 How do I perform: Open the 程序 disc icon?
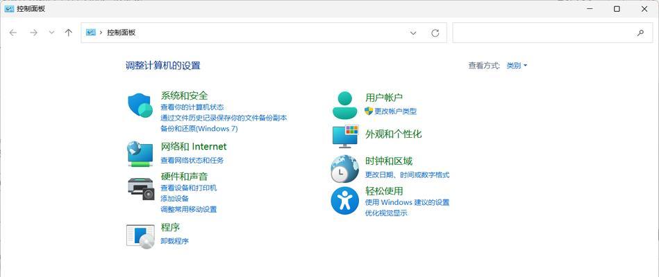point(140,236)
